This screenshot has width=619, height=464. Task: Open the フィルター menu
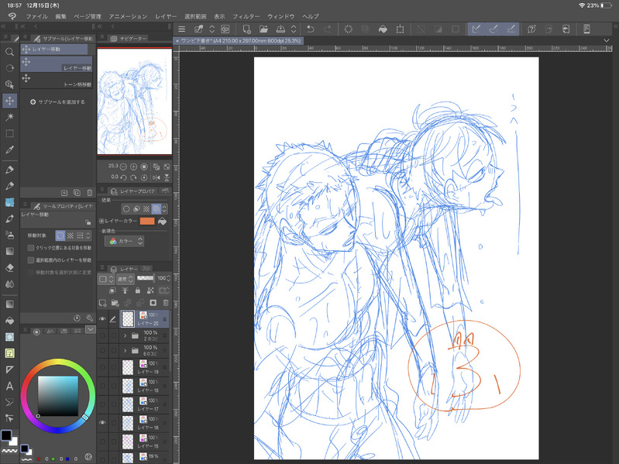click(246, 15)
